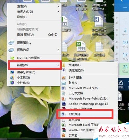Create a new 联系人

pos(89,83)
